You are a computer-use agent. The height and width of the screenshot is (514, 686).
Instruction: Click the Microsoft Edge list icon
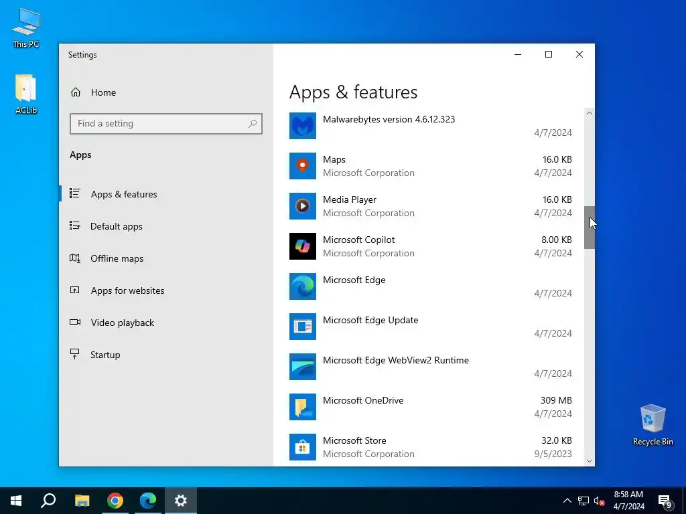click(302, 286)
